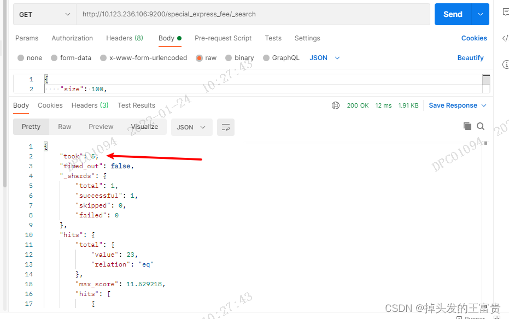Click the "relation": "eq" line
The image size is (509, 319).
click(x=122, y=264)
